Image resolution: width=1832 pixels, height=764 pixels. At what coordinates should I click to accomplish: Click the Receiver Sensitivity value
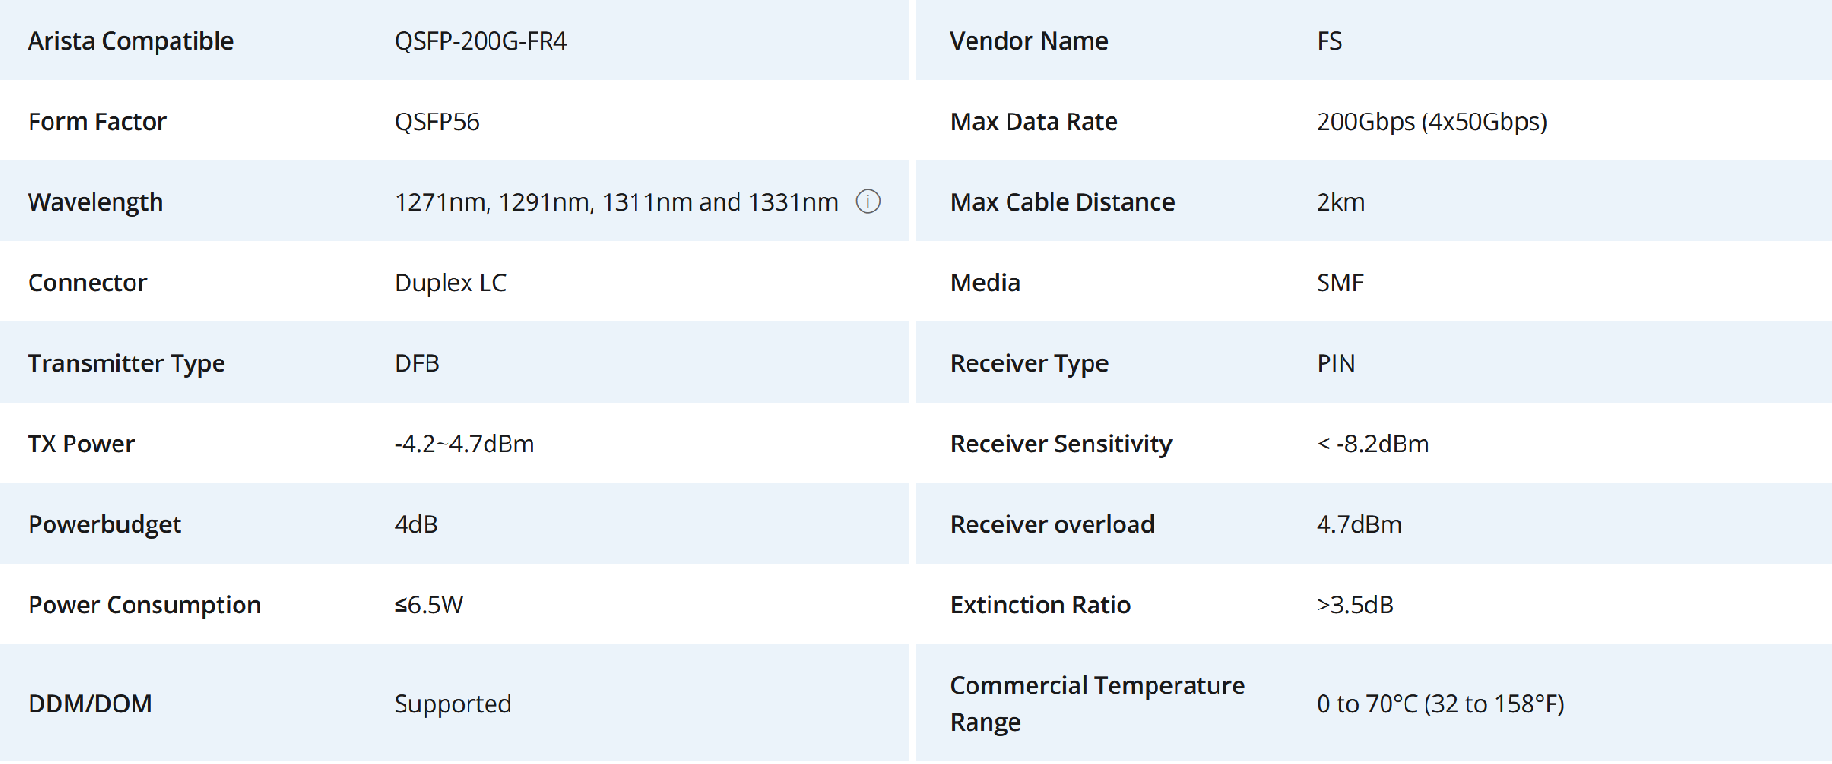click(1372, 444)
